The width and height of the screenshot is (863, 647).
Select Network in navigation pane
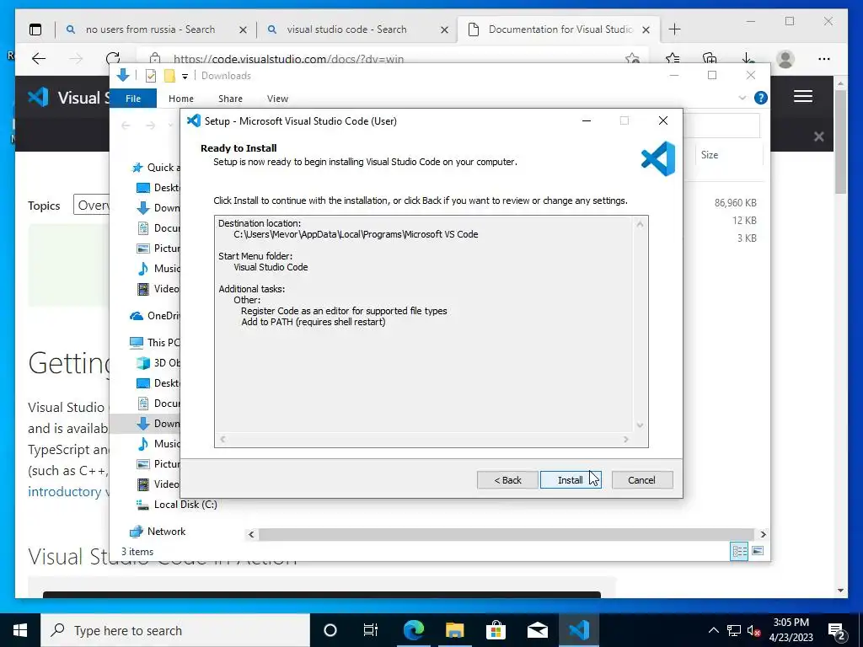point(158,531)
